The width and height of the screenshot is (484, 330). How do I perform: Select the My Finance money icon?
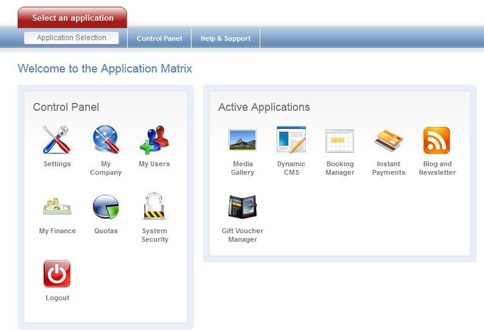(57, 207)
